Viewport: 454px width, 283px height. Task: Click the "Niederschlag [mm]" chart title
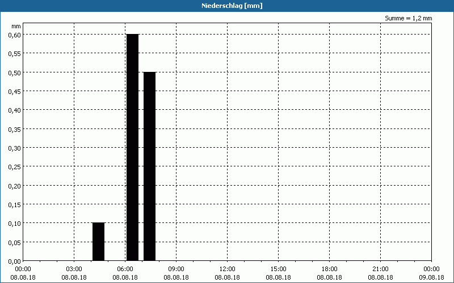[x=232, y=6]
